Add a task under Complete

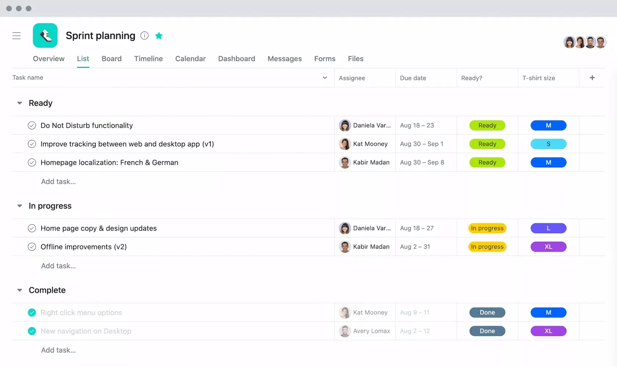pos(58,350)
